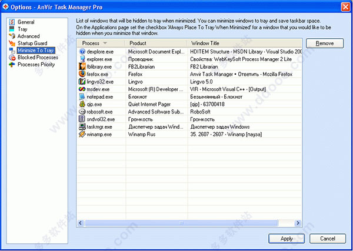
Task: Click 'HDITEM Structure - MSDN Library' title cell
Action: tap(246, 52)
